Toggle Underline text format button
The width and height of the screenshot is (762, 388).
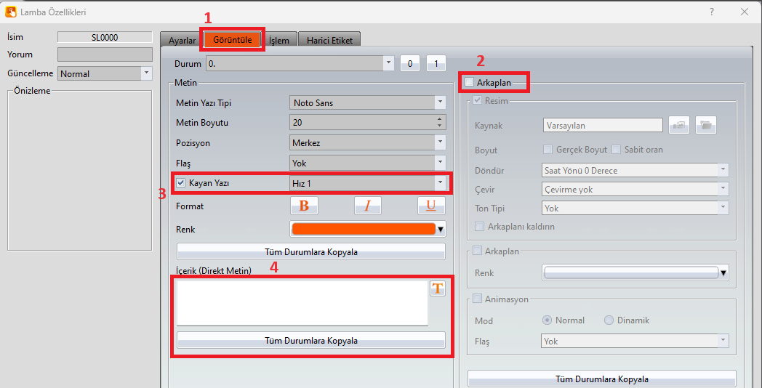431,206
